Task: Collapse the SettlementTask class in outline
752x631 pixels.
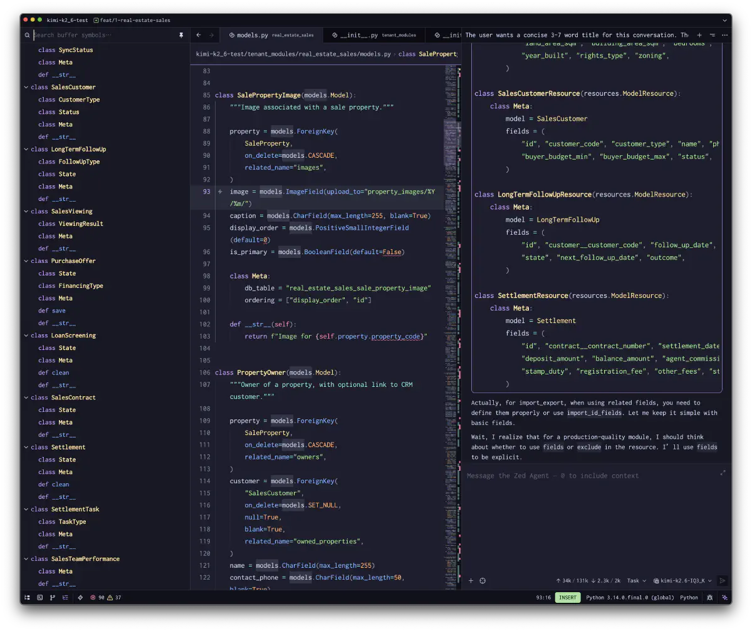Action: point(26,509)
